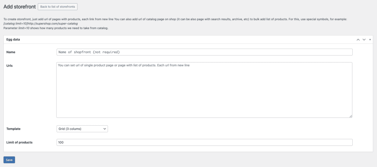Click the Limit of products label
The image size is (377, 167).
pyautogui.click(x=20, y=142)
